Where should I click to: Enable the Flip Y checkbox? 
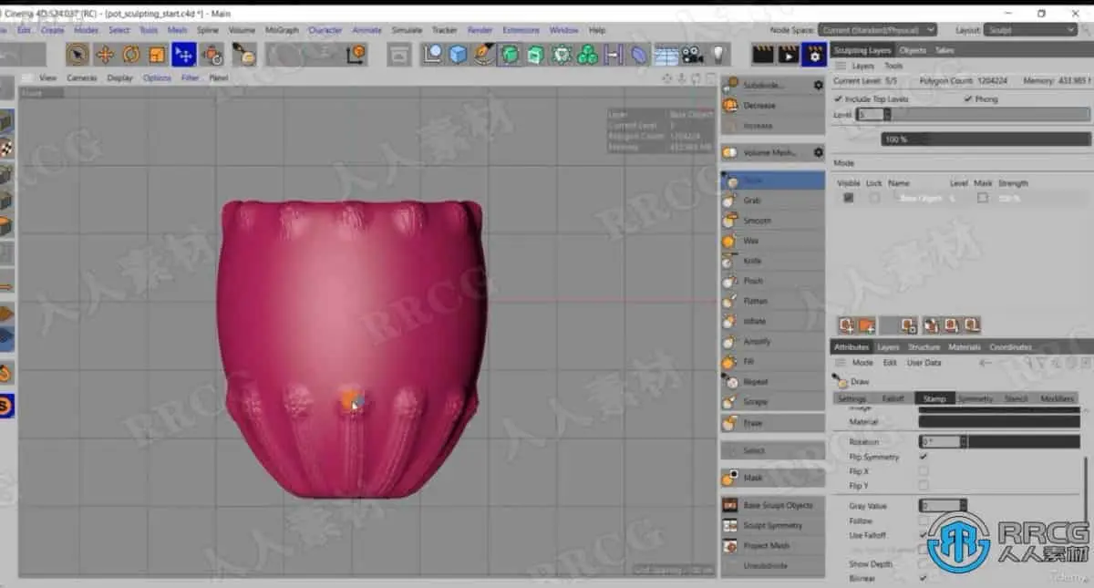[x=924, y=486]
